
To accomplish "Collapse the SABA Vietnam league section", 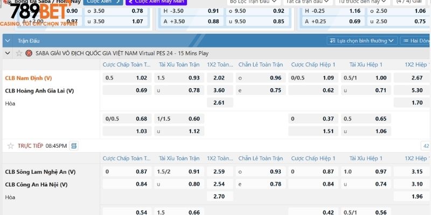I will coord(8,53).
